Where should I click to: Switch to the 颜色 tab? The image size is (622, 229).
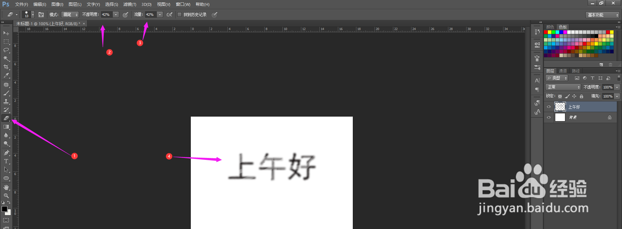click(550, 27)
